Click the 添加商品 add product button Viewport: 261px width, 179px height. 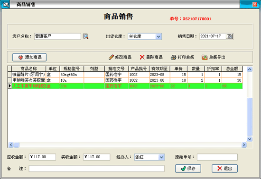coord(29,57)
